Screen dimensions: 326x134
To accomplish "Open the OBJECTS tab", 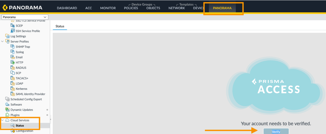I will (153, 8).
